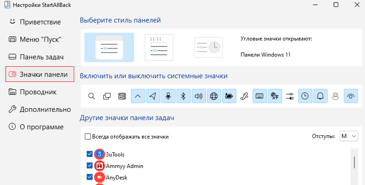Click the 3uTools app icon
Viewport: 365px width, 185px height.
[x=100, y=154]
